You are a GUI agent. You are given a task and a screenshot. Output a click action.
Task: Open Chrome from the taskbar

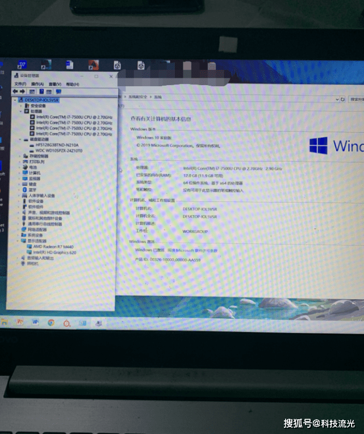[x=51, y=322]
